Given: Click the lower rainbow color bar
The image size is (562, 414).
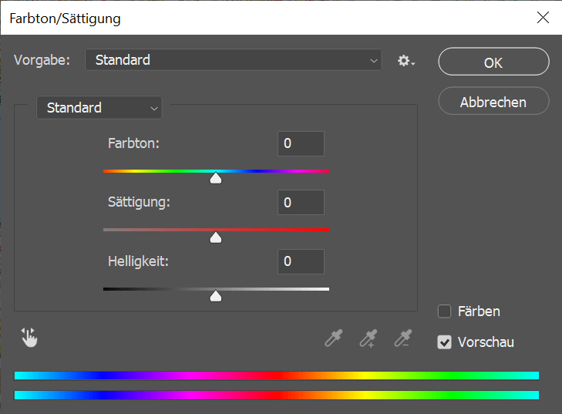Looking at the screenshot, I should tap(276, 395).
